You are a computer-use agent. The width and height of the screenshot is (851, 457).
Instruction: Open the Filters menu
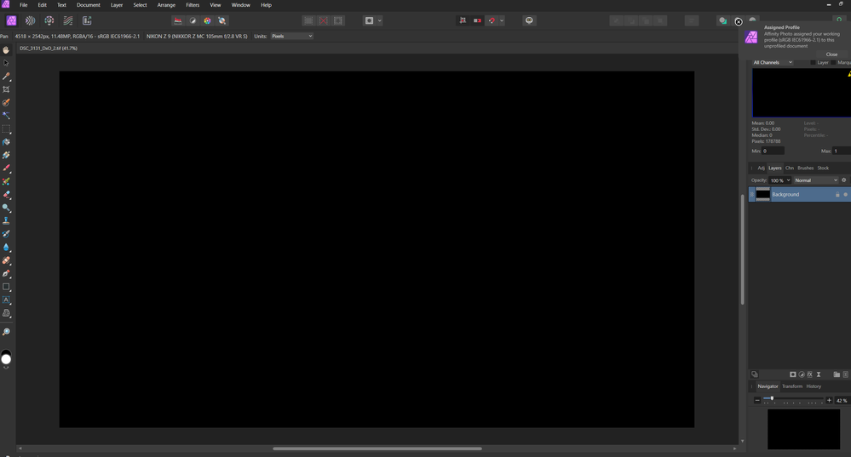(x=193, y=5)
